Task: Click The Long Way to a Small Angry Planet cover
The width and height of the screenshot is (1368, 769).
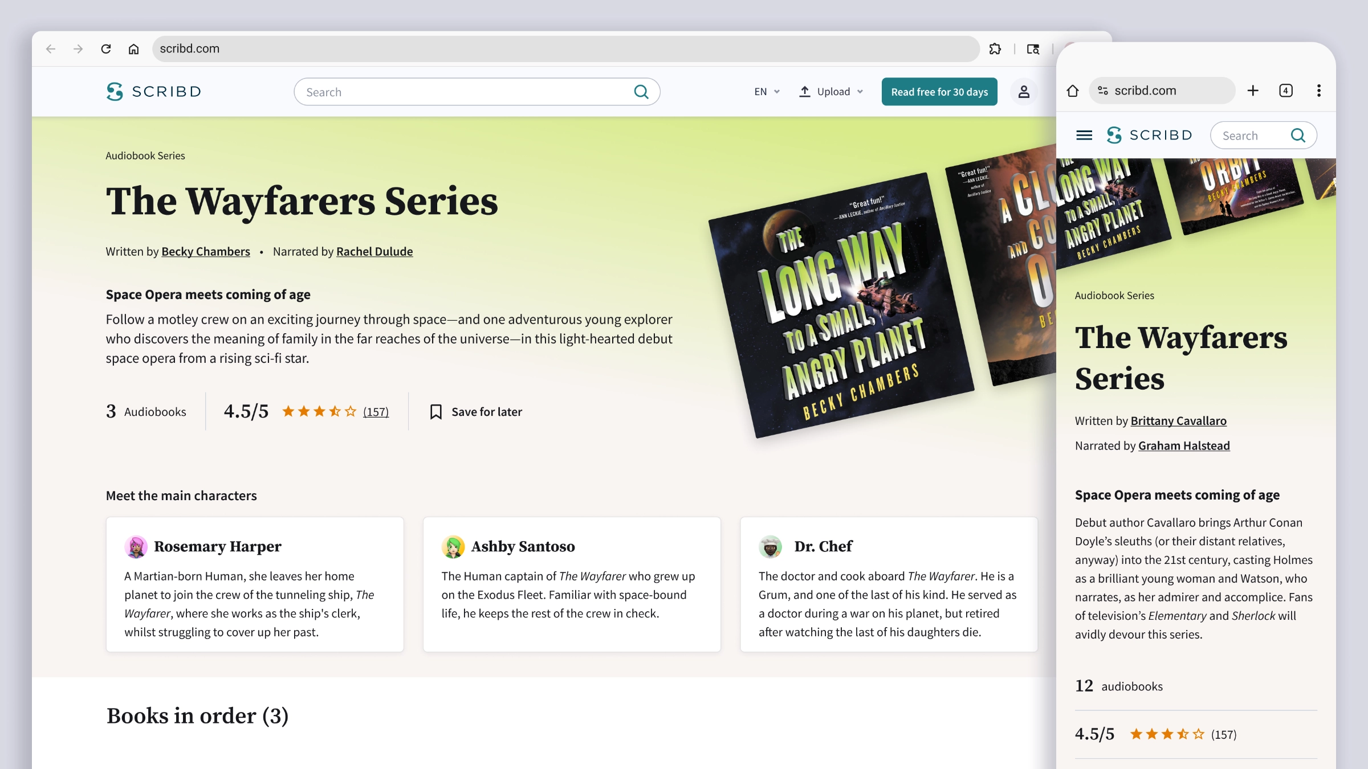Action: (841, 305)
